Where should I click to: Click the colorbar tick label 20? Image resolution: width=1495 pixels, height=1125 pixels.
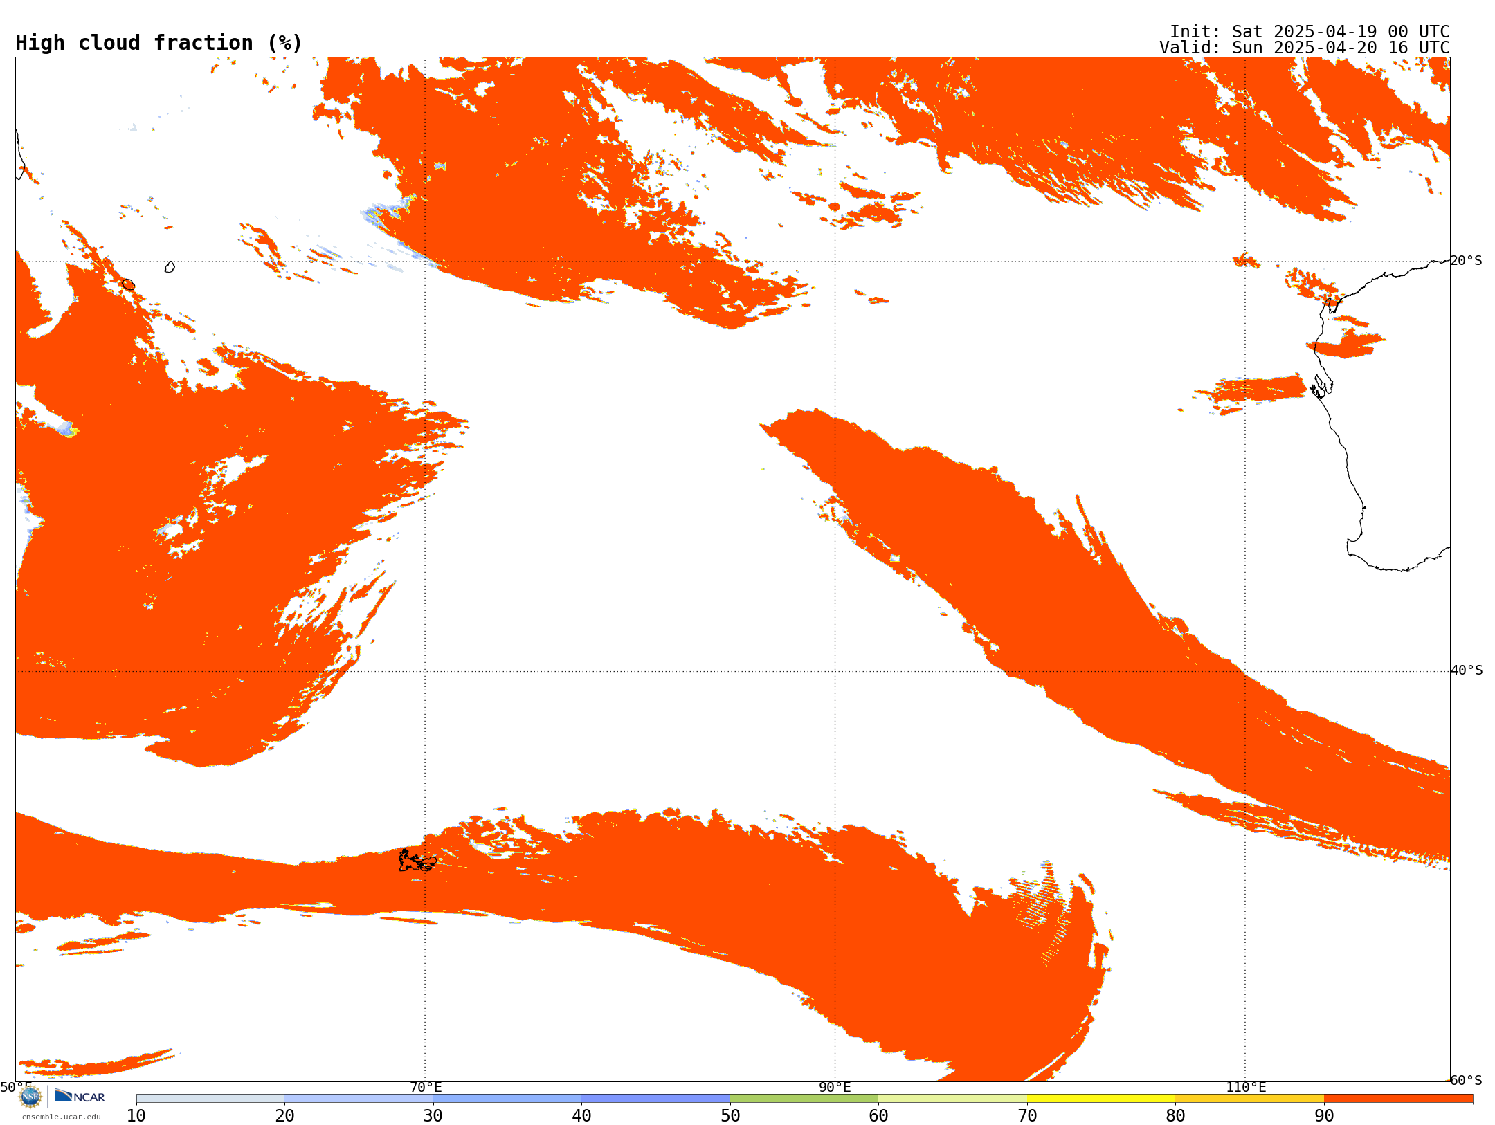284,1116
